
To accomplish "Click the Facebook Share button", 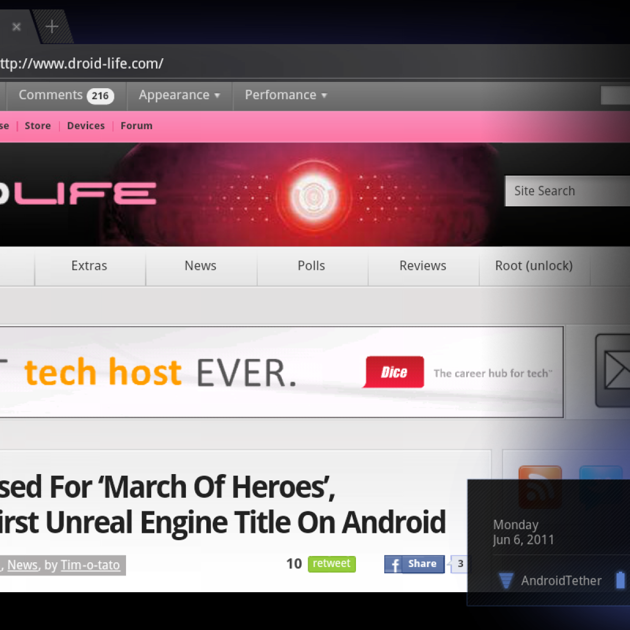I will point(415,564).
